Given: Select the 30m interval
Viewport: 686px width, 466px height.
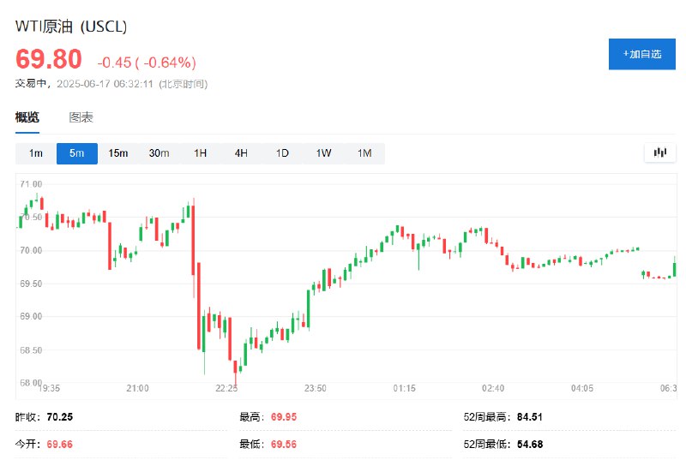Looking at the screenshot, I should point(159,153).
